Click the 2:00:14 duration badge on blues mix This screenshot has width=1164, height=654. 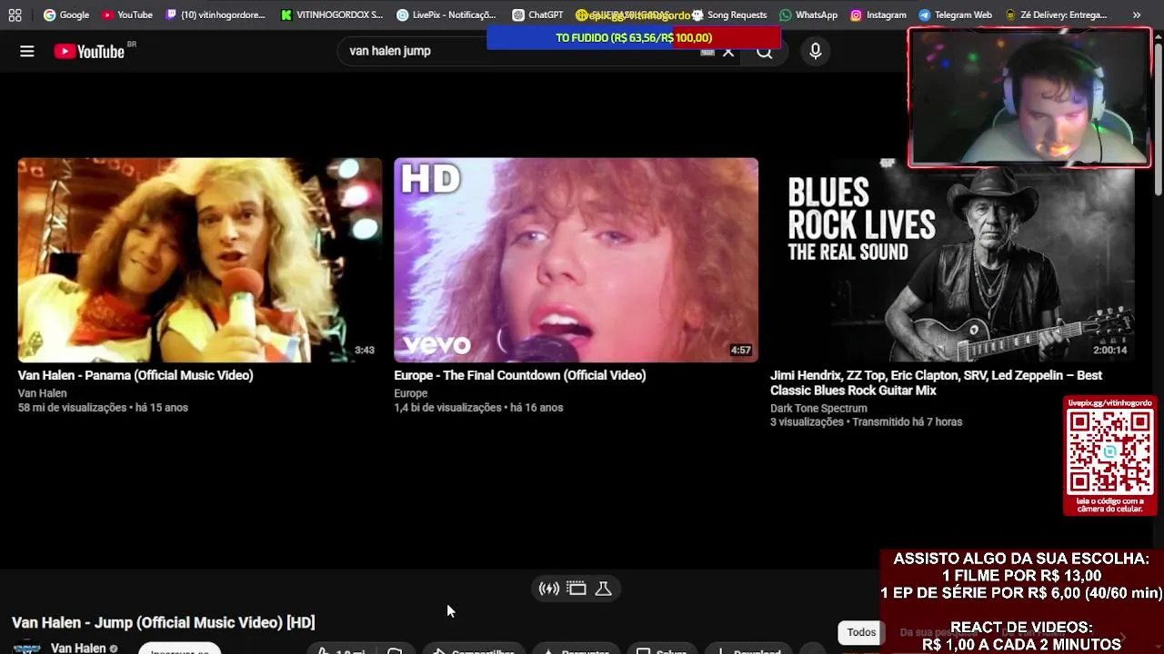tap(1109, 350)
